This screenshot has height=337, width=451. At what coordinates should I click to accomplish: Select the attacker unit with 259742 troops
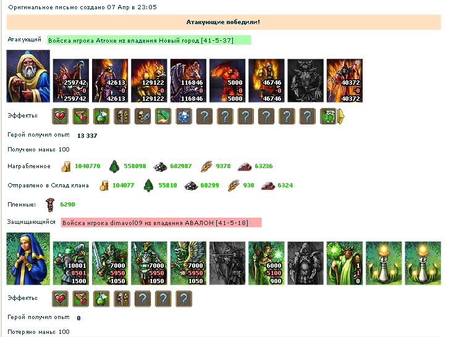point(71,80)
